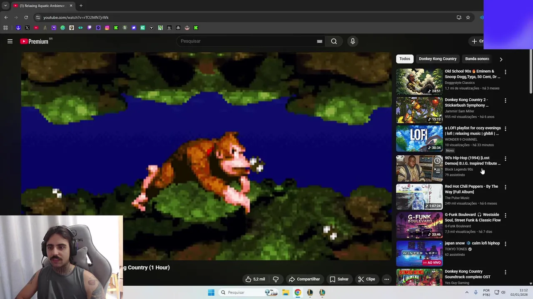Open the tab search dropdown arrow
Screen dimensions: 533x299
5,6
